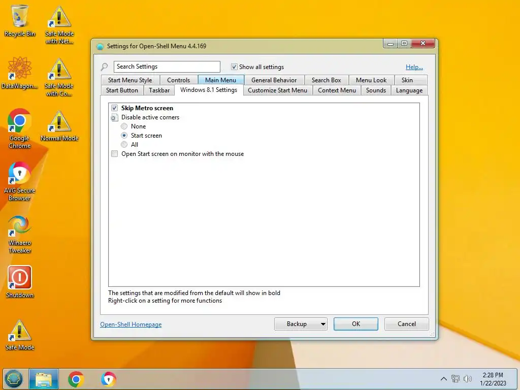Screen dimensions: 520x390
Task: Select the None radio option
Action: point(124,126)
